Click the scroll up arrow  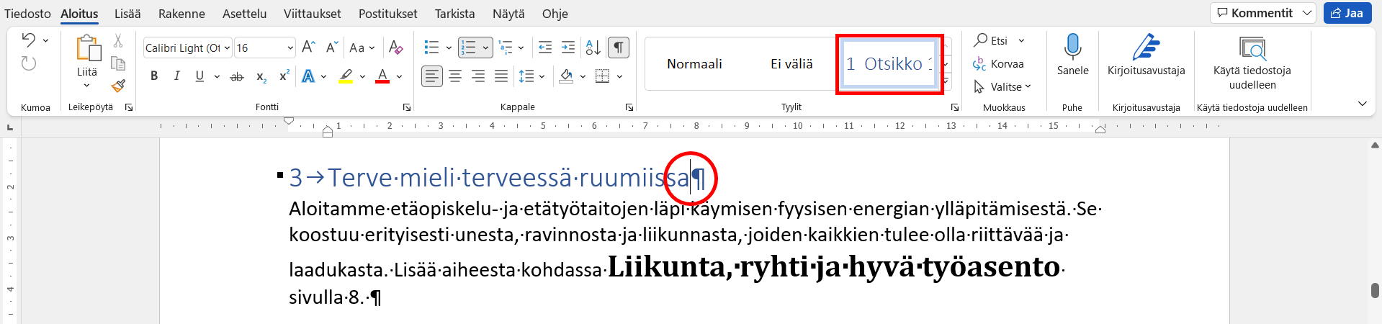tap(1375, 145)
